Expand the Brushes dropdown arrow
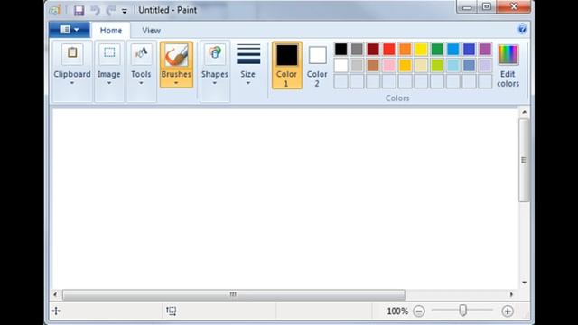578x325 pixels. pyautogui.click(x=176, y=83)
